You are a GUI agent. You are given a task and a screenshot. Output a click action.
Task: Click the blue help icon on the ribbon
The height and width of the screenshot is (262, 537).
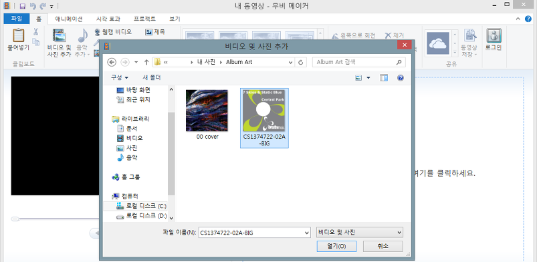pyautogui.click(x=528, y=19)
